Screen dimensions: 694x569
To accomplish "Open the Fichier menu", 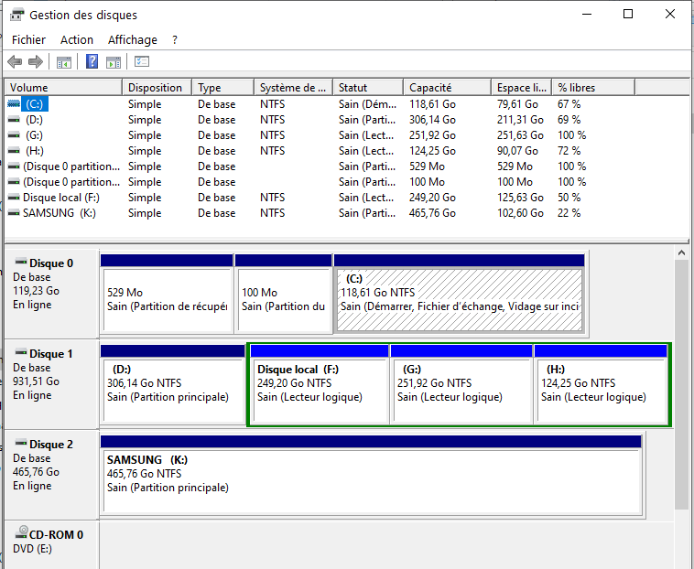I will (x=28, y=39).
